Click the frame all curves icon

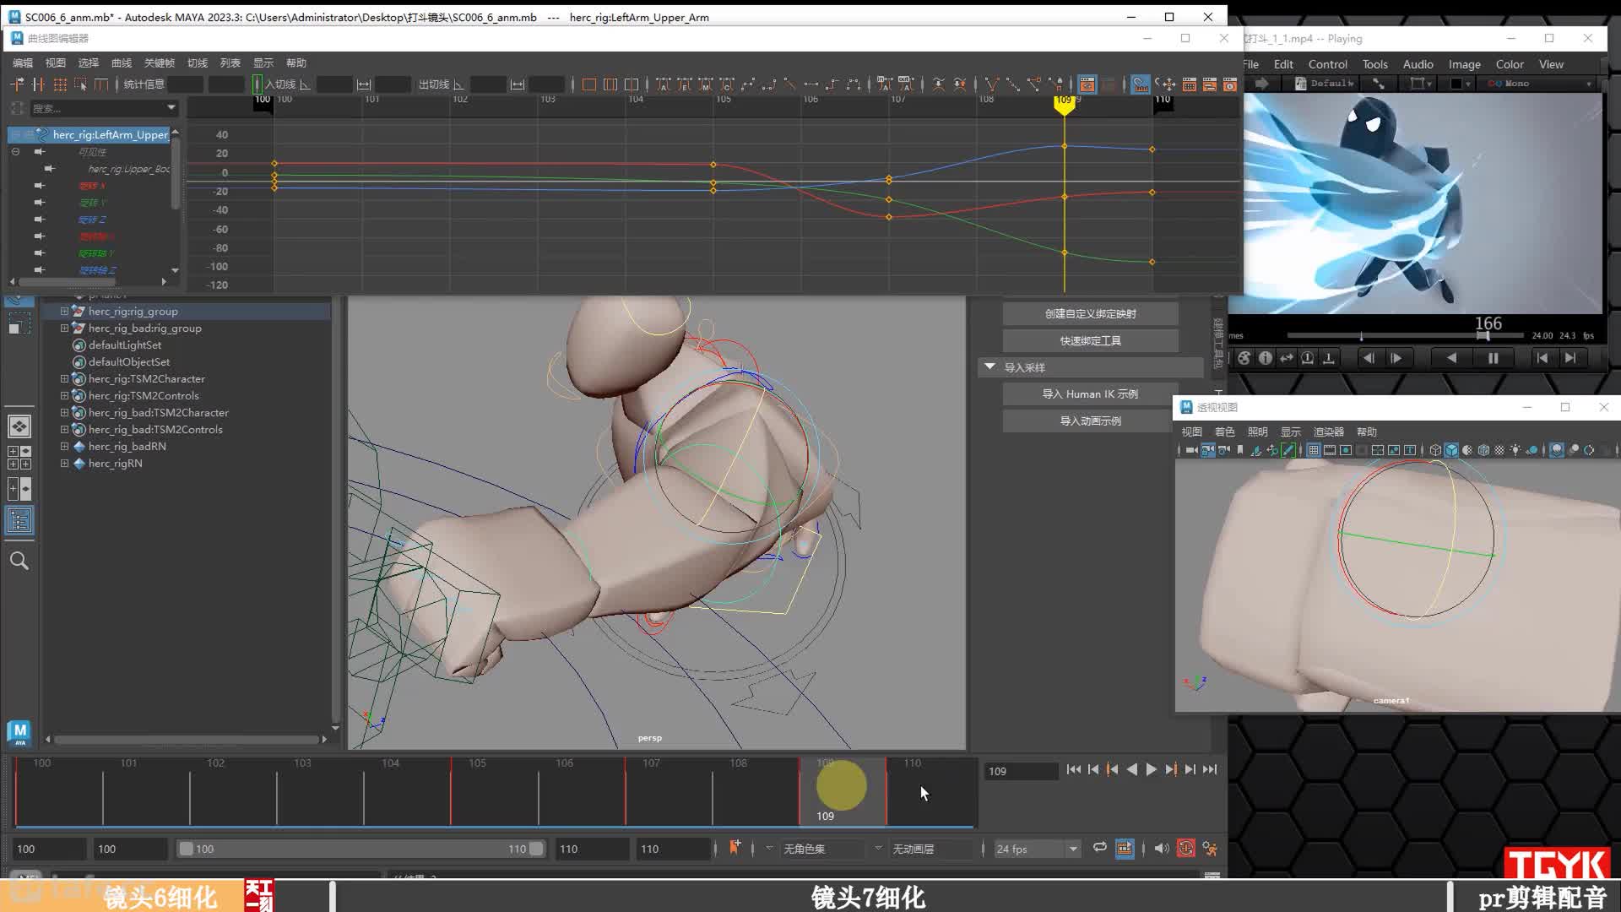coord(589,84)
